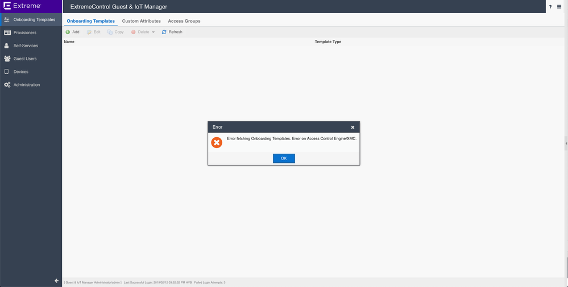Sort by the Template Type column header
The width and height of the screenshot is (568, 287).
click(327, 42)
